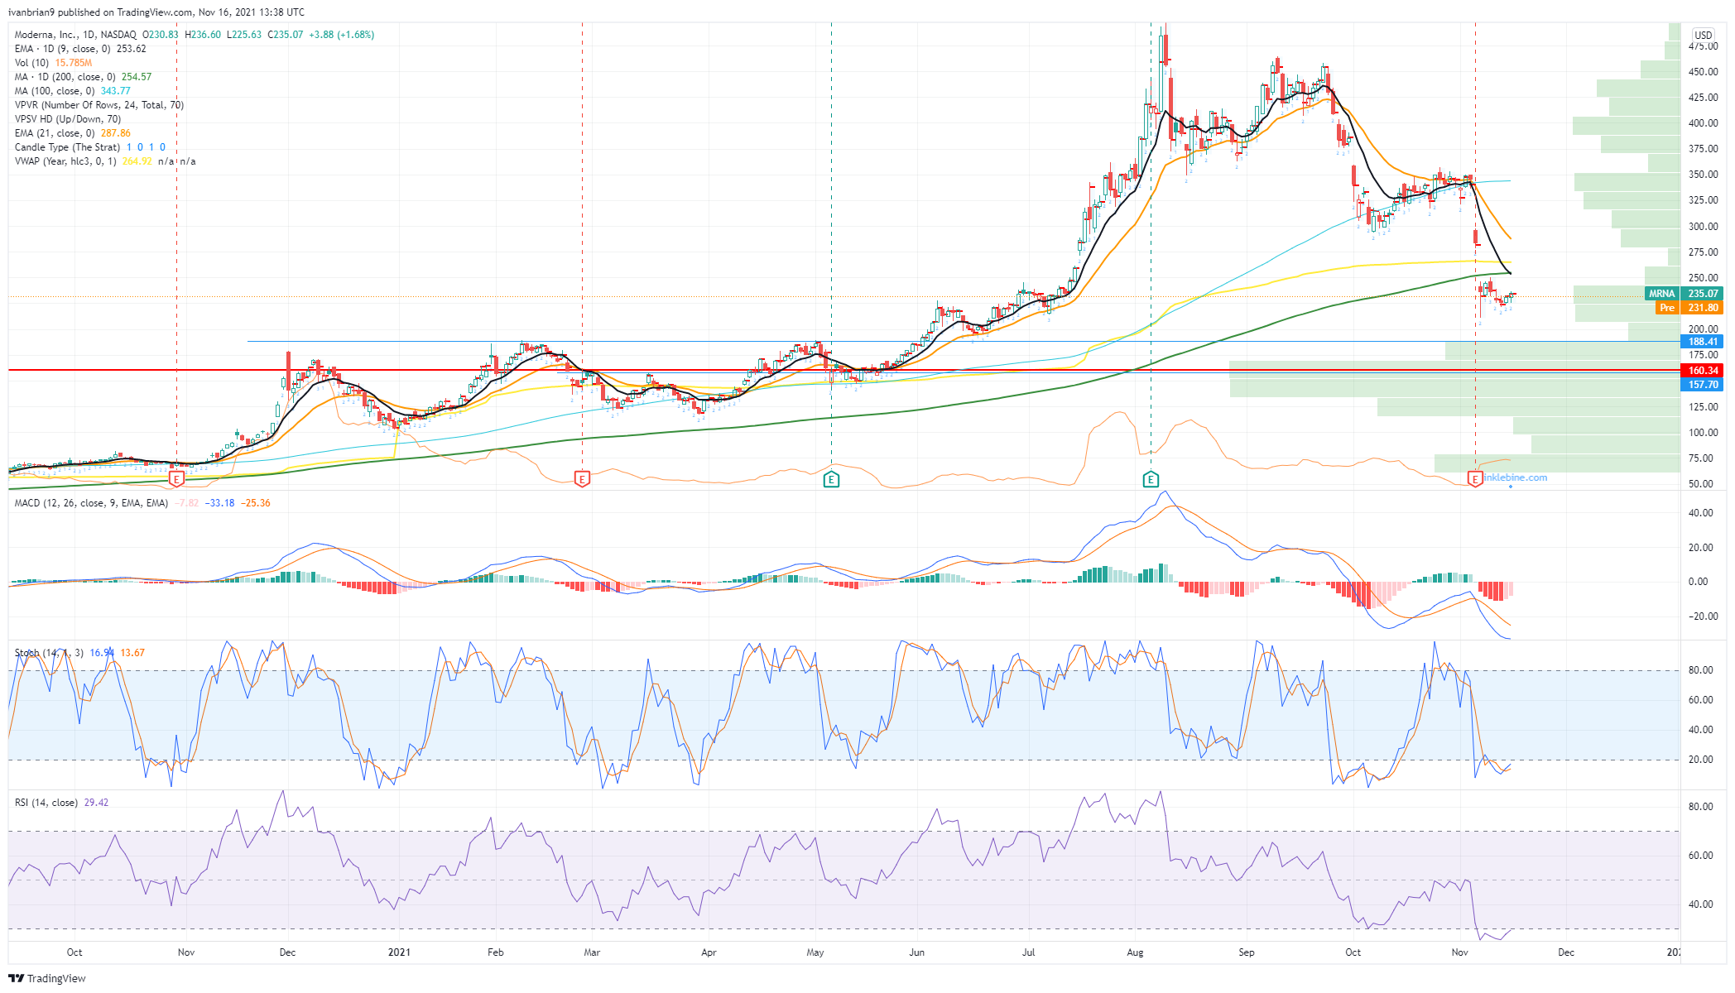
Task: Click the ivanbrian9 published on TradingView.com header
Action: (156, 12)
